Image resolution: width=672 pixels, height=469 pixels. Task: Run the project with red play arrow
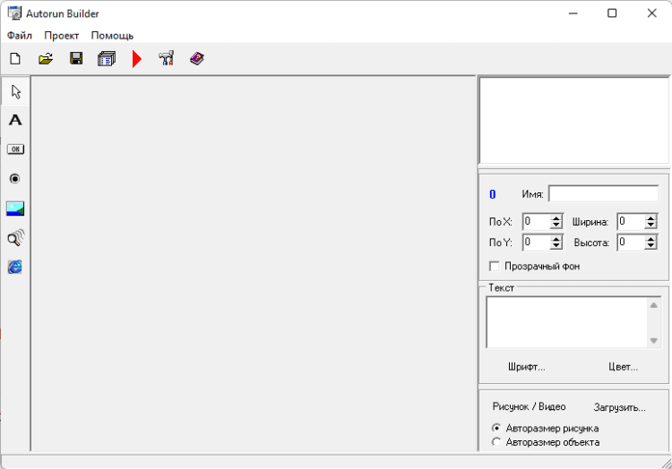coord(137,59)
